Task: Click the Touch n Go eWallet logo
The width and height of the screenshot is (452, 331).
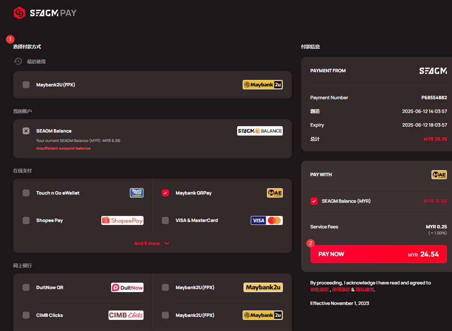Action: click(x=137, y=193)
